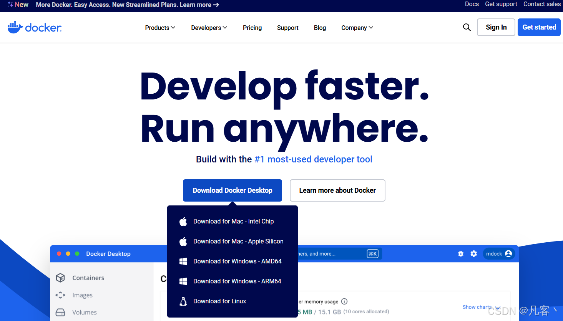Image resolution: width=563 pixels, height=321 pixels.
Task: Open the settings gear in Docker Desktop
Action: coord(474,254)
